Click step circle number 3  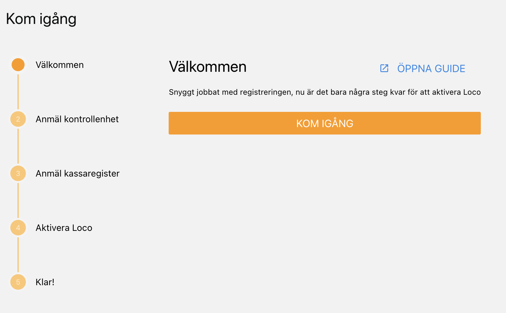tap(18, 173)
